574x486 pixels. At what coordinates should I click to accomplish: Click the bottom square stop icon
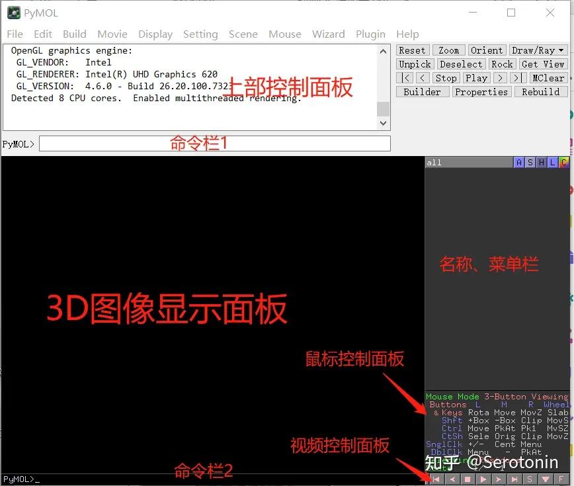click(468, 479)
